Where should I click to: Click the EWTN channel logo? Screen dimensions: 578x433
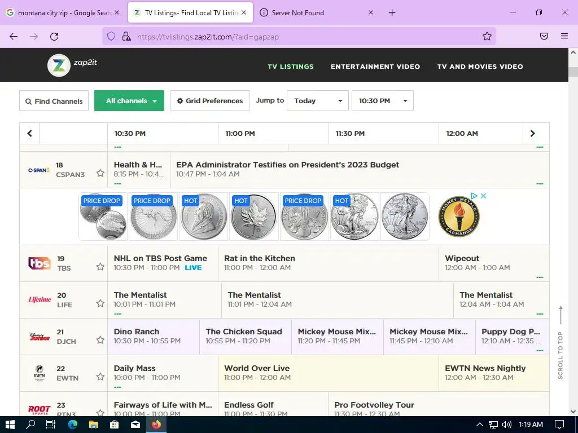click(40, 373)
